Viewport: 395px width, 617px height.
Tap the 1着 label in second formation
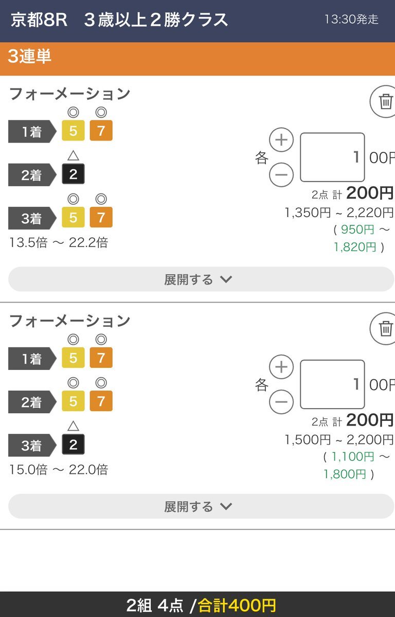32,359
